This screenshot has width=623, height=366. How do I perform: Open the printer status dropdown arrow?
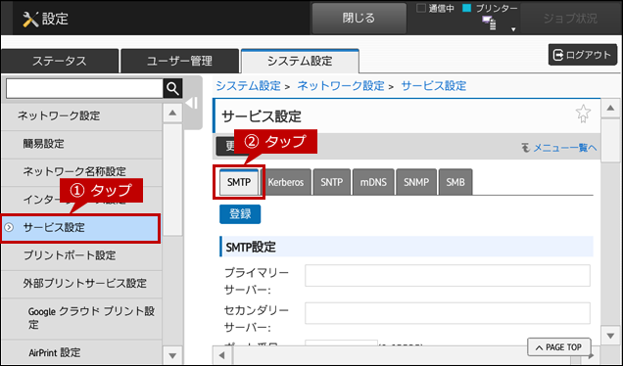[513, 29]
